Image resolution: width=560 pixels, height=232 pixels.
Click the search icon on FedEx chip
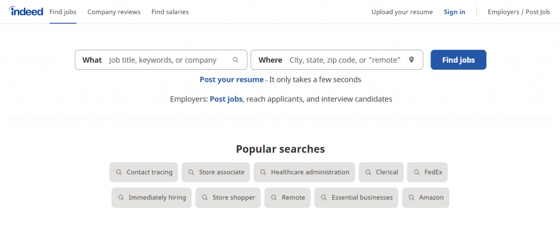[x=417, y=172]
